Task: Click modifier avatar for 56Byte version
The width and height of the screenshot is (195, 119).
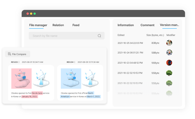Action: (x=169, y=63)
